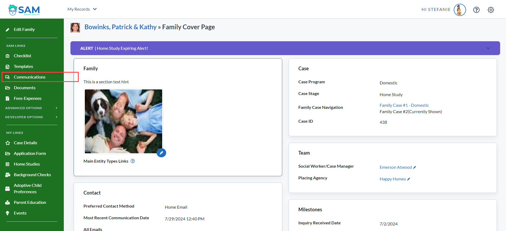Go to Adoptive Child Preferences
Image resolution: width=506 pixels, height=231 pixels.
coord(28,189)
